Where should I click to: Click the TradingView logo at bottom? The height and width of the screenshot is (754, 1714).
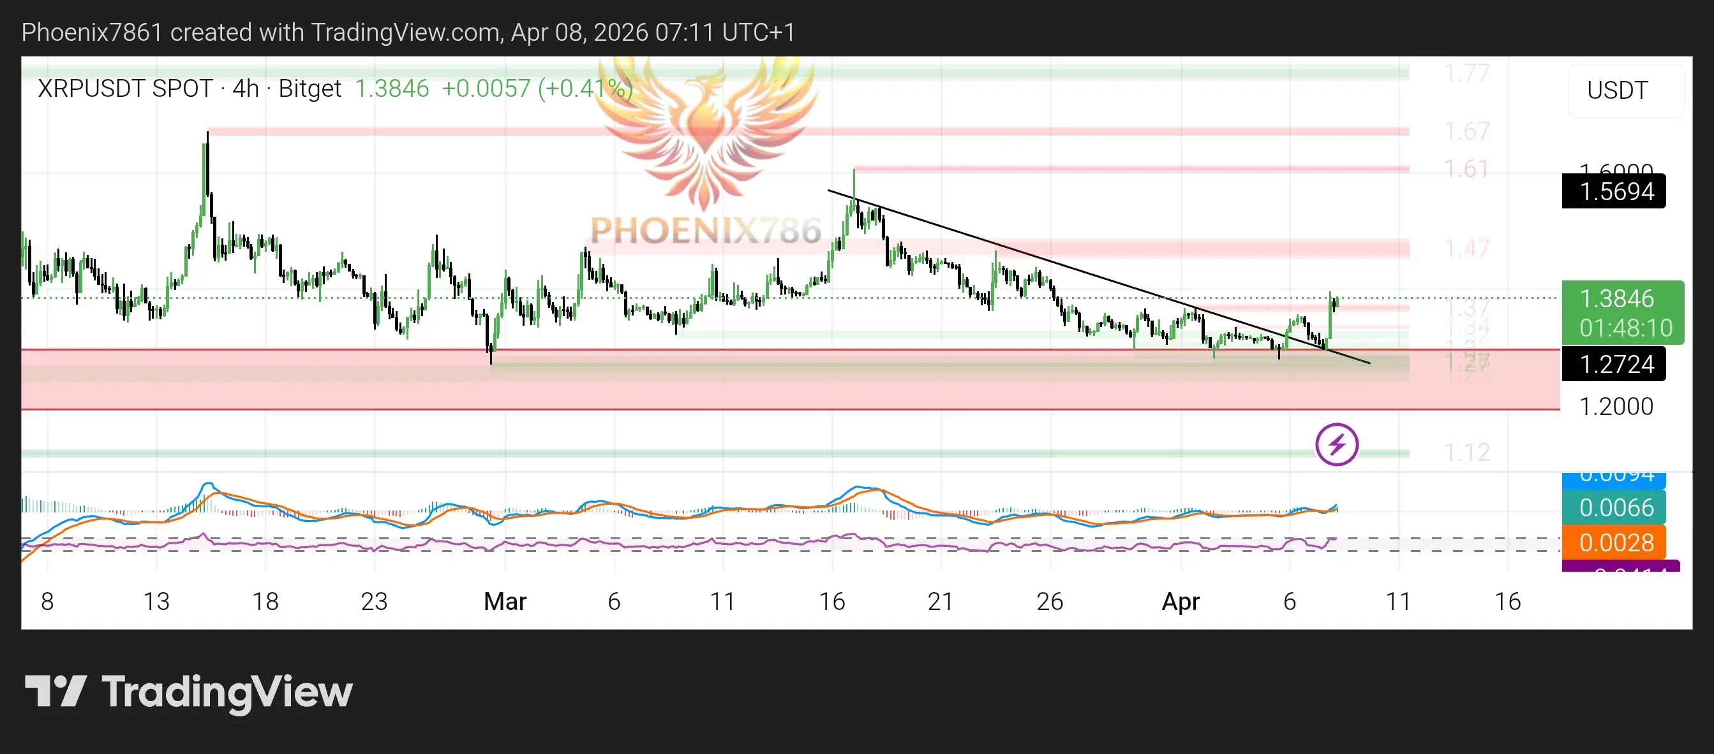coord(188,692)
